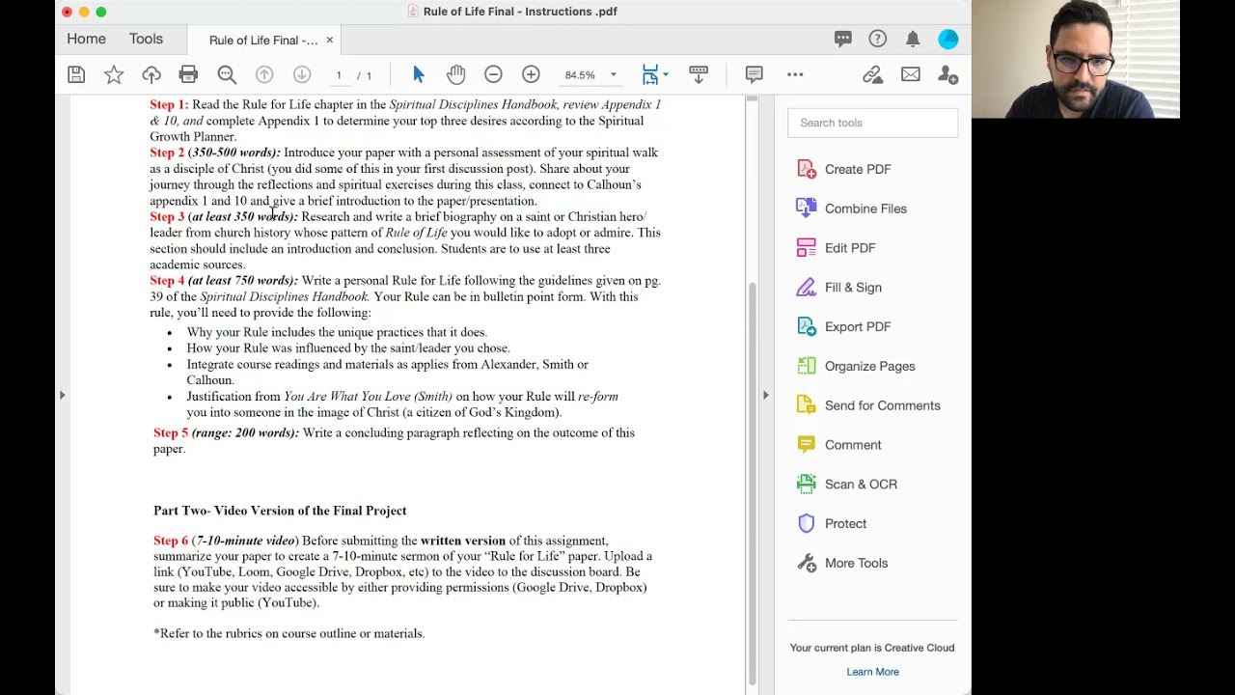The height and width of the screenshot is (695, 1235).
Task: Click the share with others person icon
Action: pyautogui.click(x=948, y=74)
